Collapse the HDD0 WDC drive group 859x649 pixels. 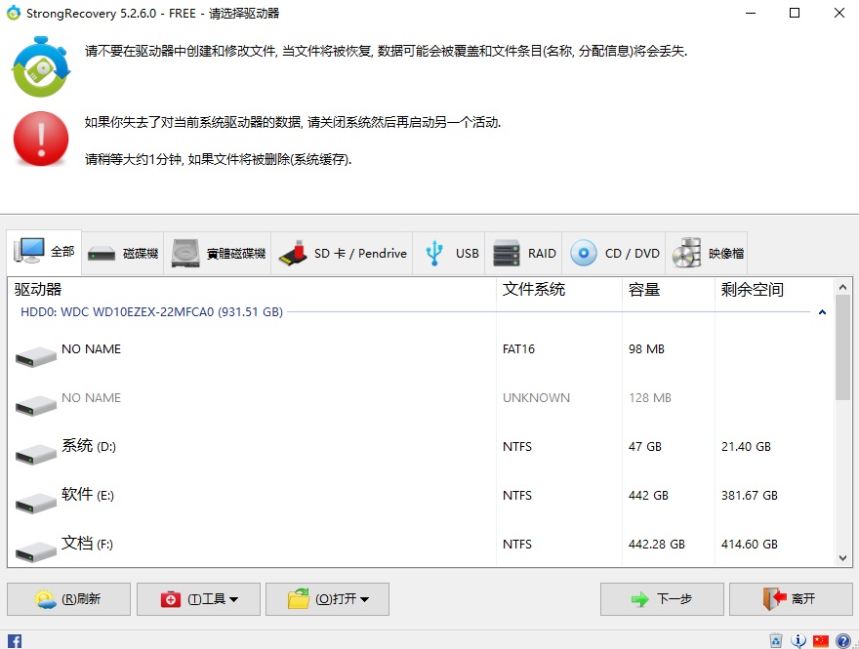[x=822, y=312]
